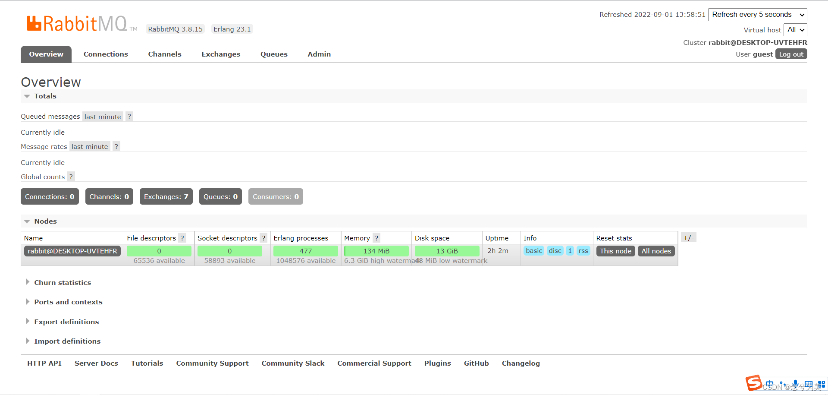Click the disc info tag
The image size is (828, 395).
click(555, 251)
